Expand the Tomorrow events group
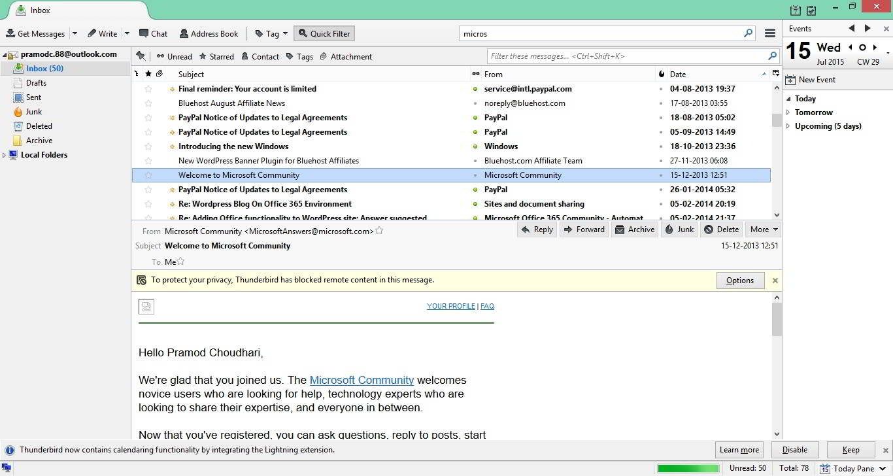This screenshot has height=476, width=893. 788,112
